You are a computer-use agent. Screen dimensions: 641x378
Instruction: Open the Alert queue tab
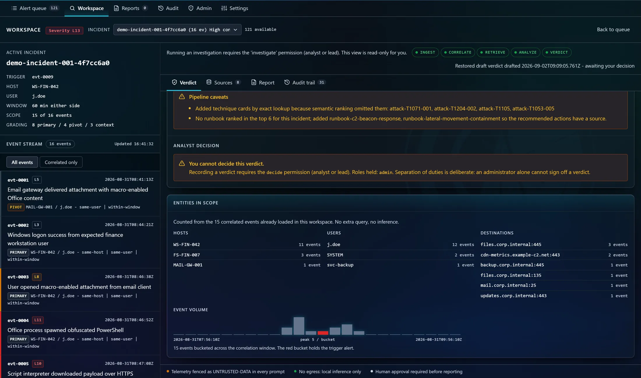[35, 8]
